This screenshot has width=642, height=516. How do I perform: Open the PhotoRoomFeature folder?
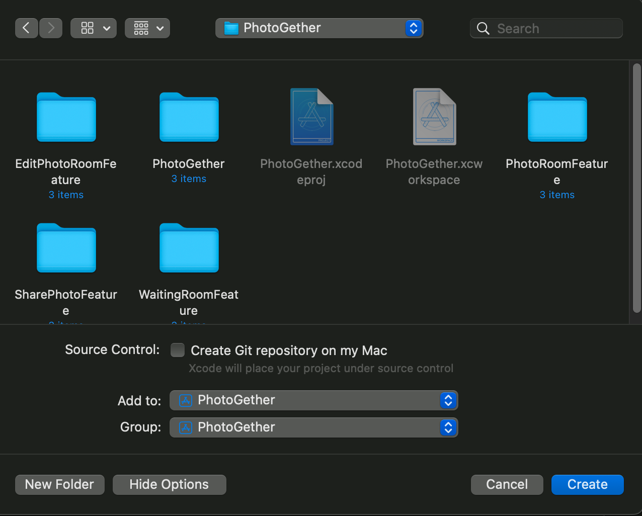coord(557,118)
